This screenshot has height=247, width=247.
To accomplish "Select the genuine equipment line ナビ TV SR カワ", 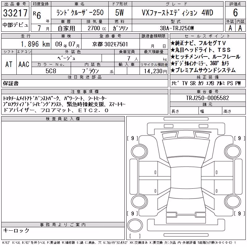I will click(x=206, y=83).
